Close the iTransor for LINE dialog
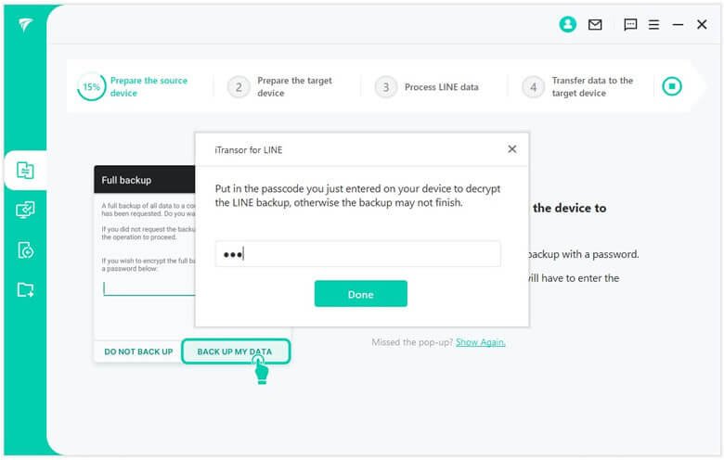Viewport: 724px width, 460px height. [x=512, y=149]
